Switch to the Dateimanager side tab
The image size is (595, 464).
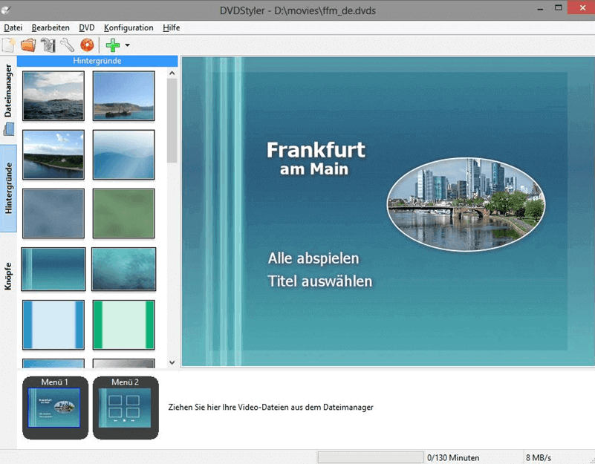pyautogui.click(x=8, y=99)
